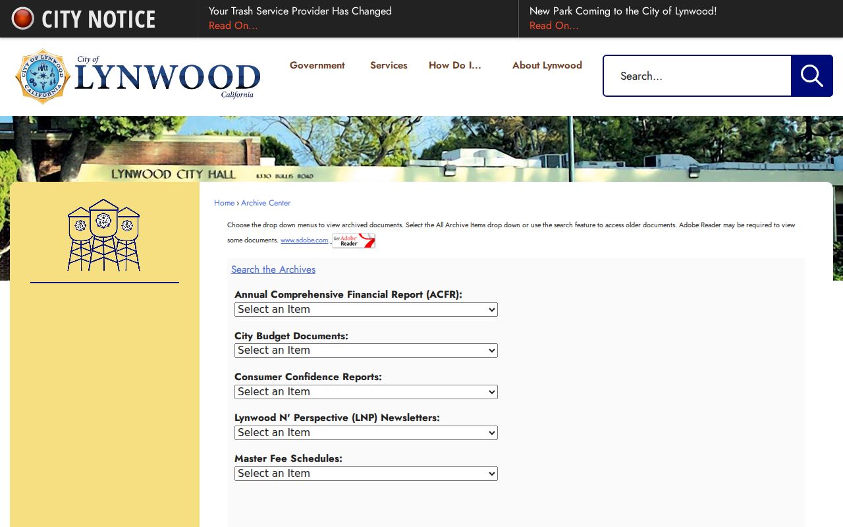Expand the LNP Newsletters dropdown
The width and height of the screenshot is (843, 527).
pos(366,433)
